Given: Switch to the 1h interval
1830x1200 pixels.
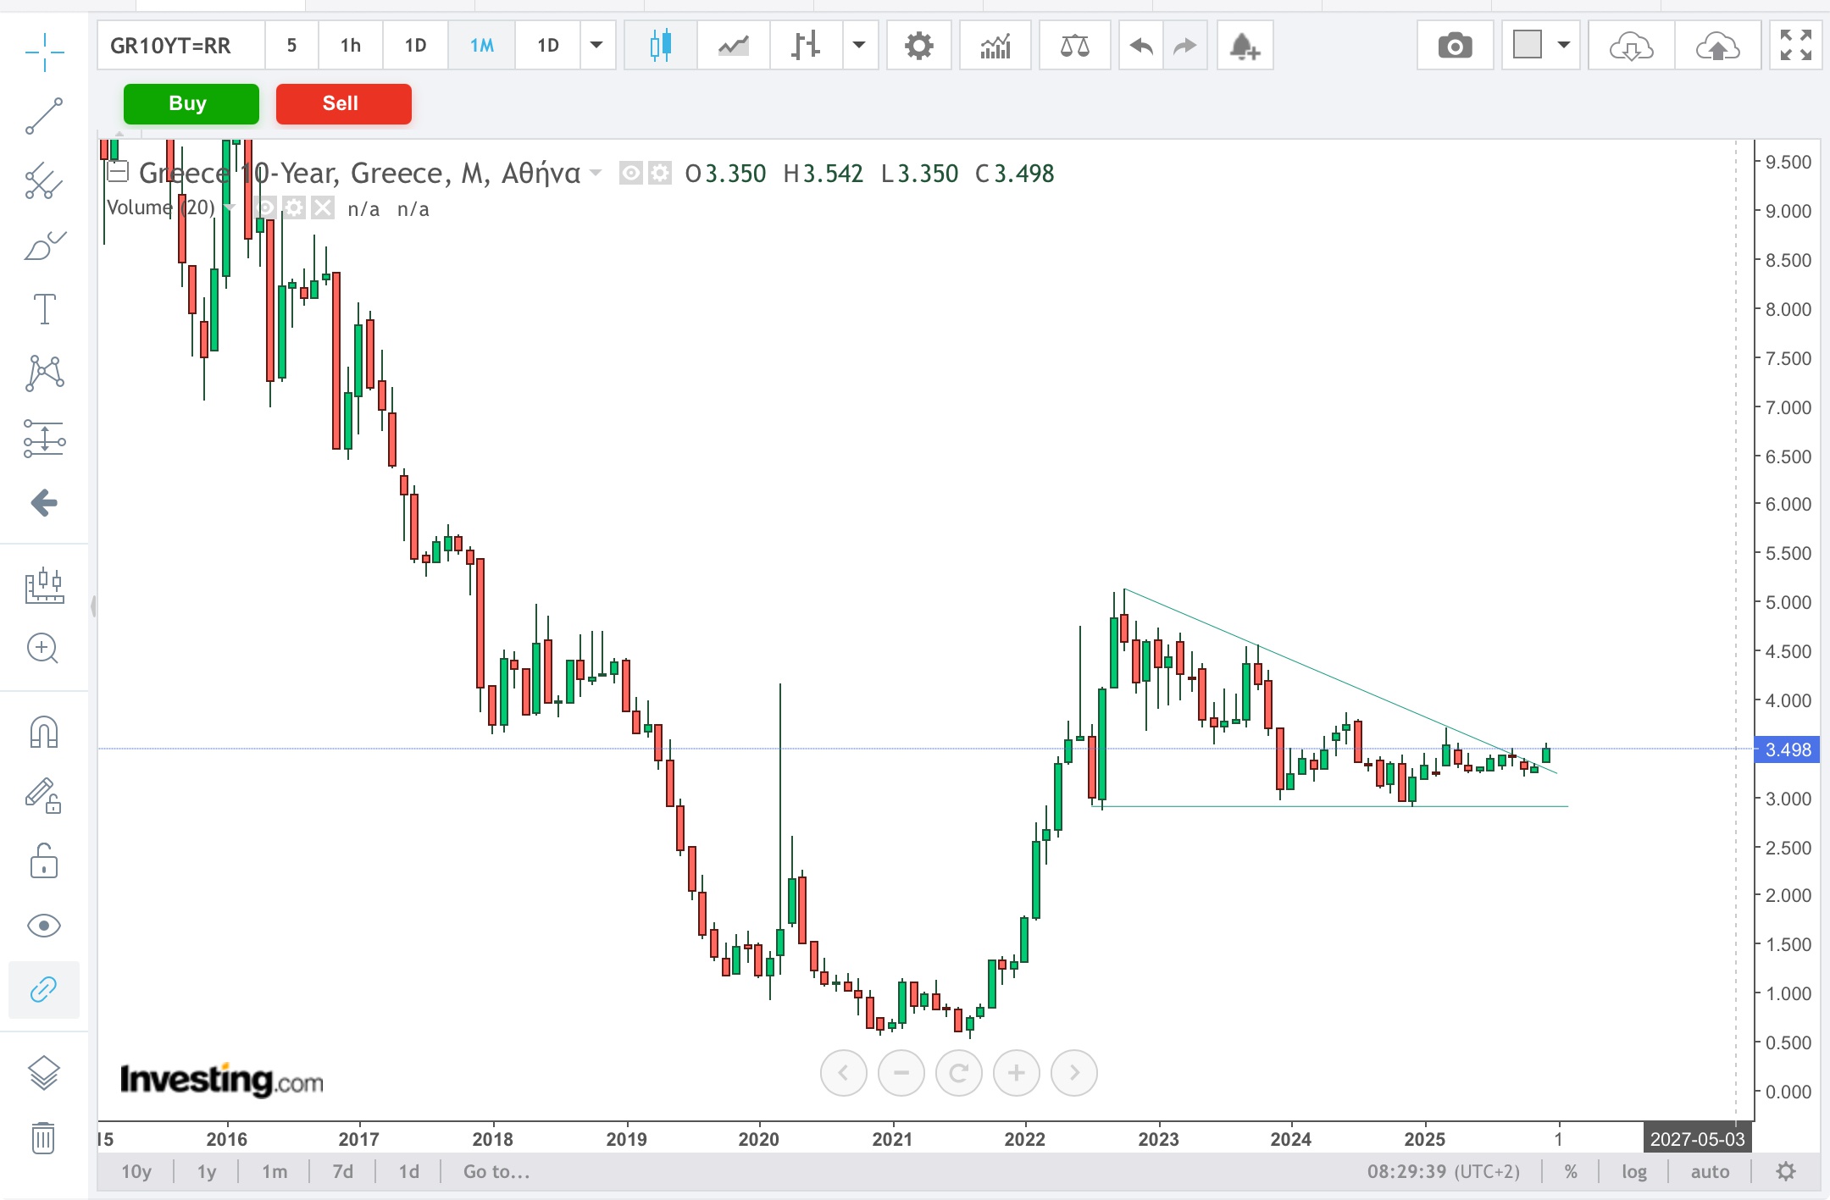Looking at the screenshot, I should [350, 46].
